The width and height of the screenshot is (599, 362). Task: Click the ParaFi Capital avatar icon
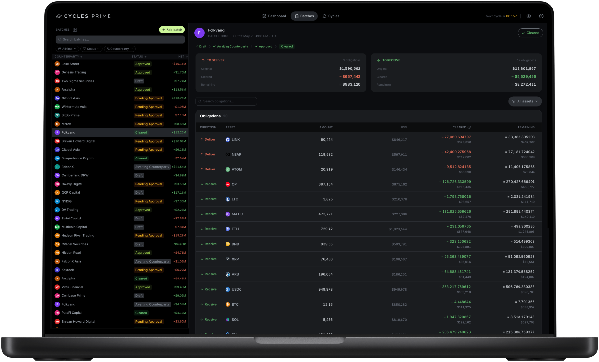point(57,313)
